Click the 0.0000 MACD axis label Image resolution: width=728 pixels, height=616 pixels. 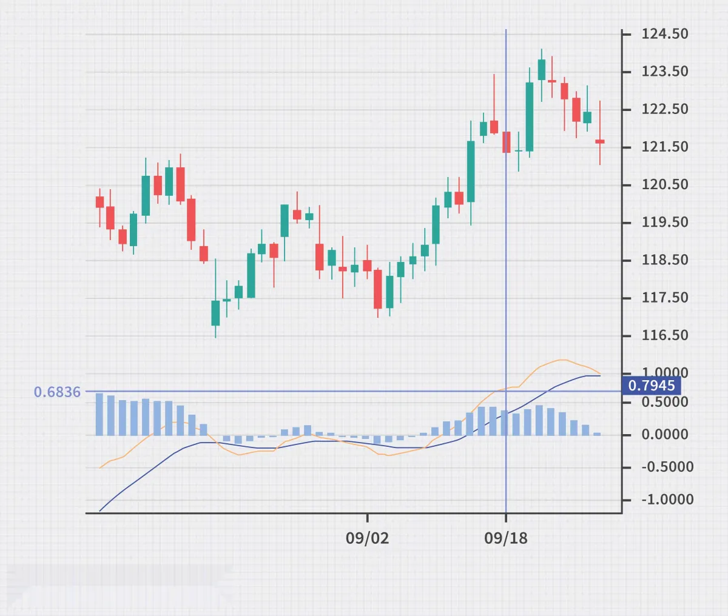665,435
